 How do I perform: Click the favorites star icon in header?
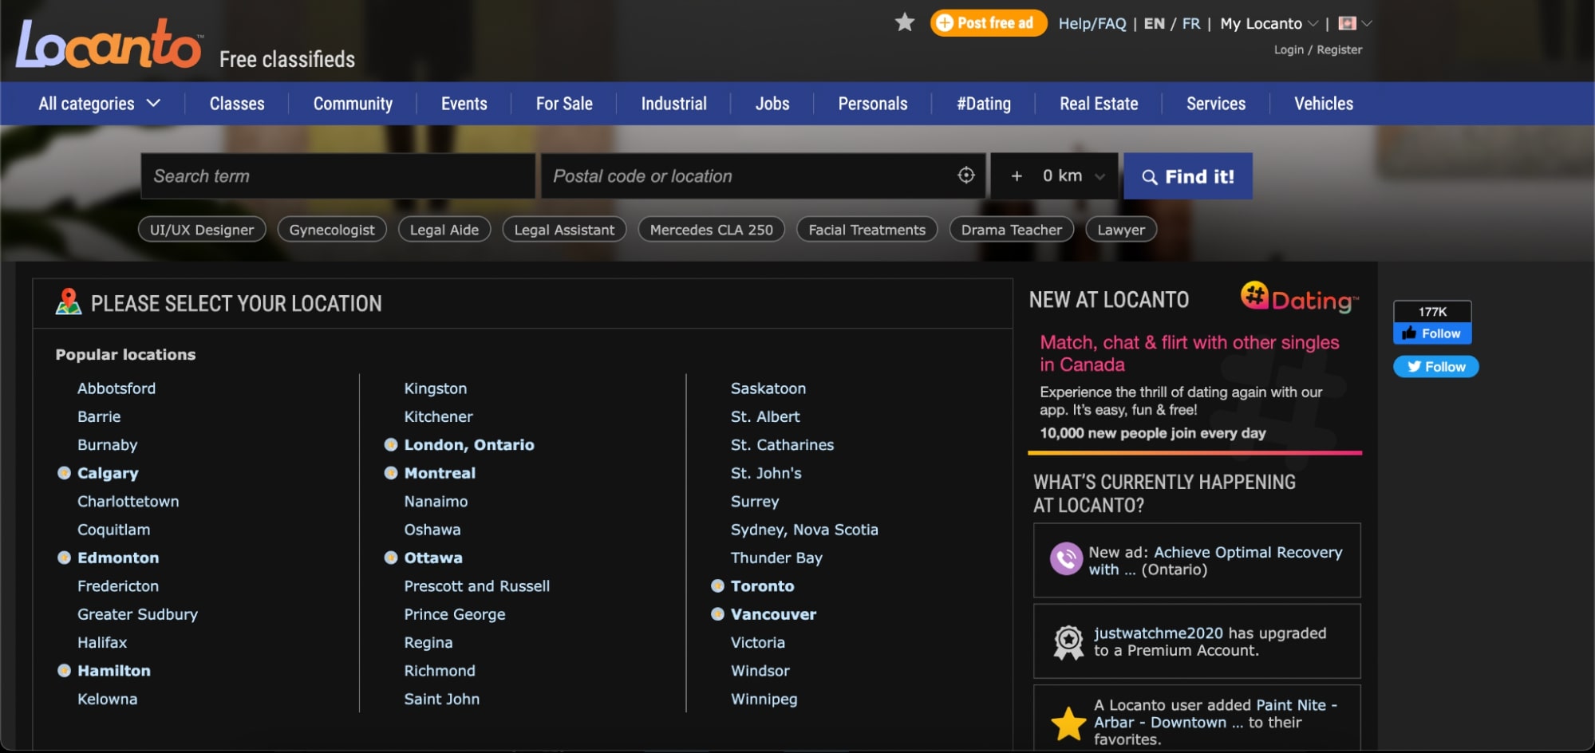click(905, 22)
